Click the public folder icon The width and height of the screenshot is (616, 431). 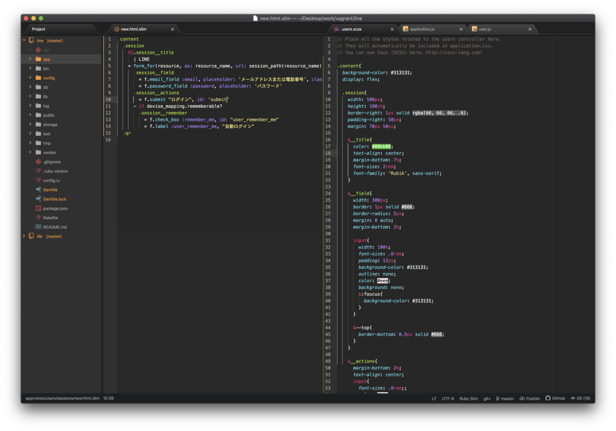pos(38,115)
